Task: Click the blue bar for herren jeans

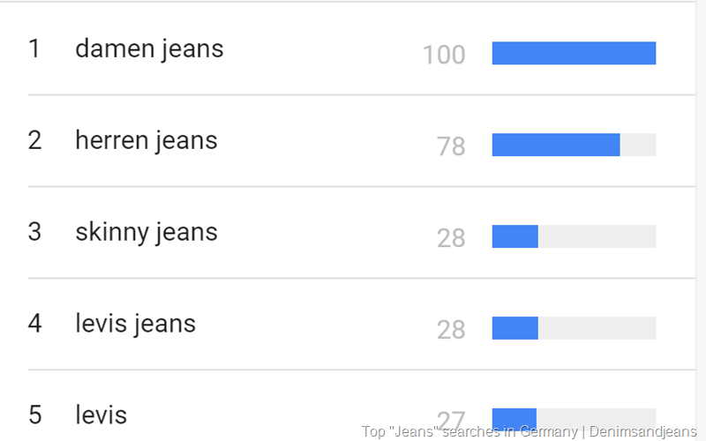Action: 556,146
